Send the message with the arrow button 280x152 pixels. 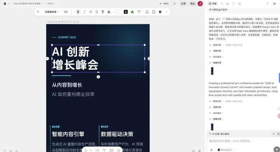pos(276,149)
